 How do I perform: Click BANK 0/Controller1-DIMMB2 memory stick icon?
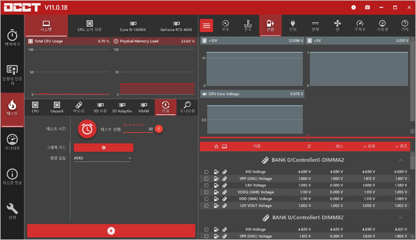click(x=266, y=218)
